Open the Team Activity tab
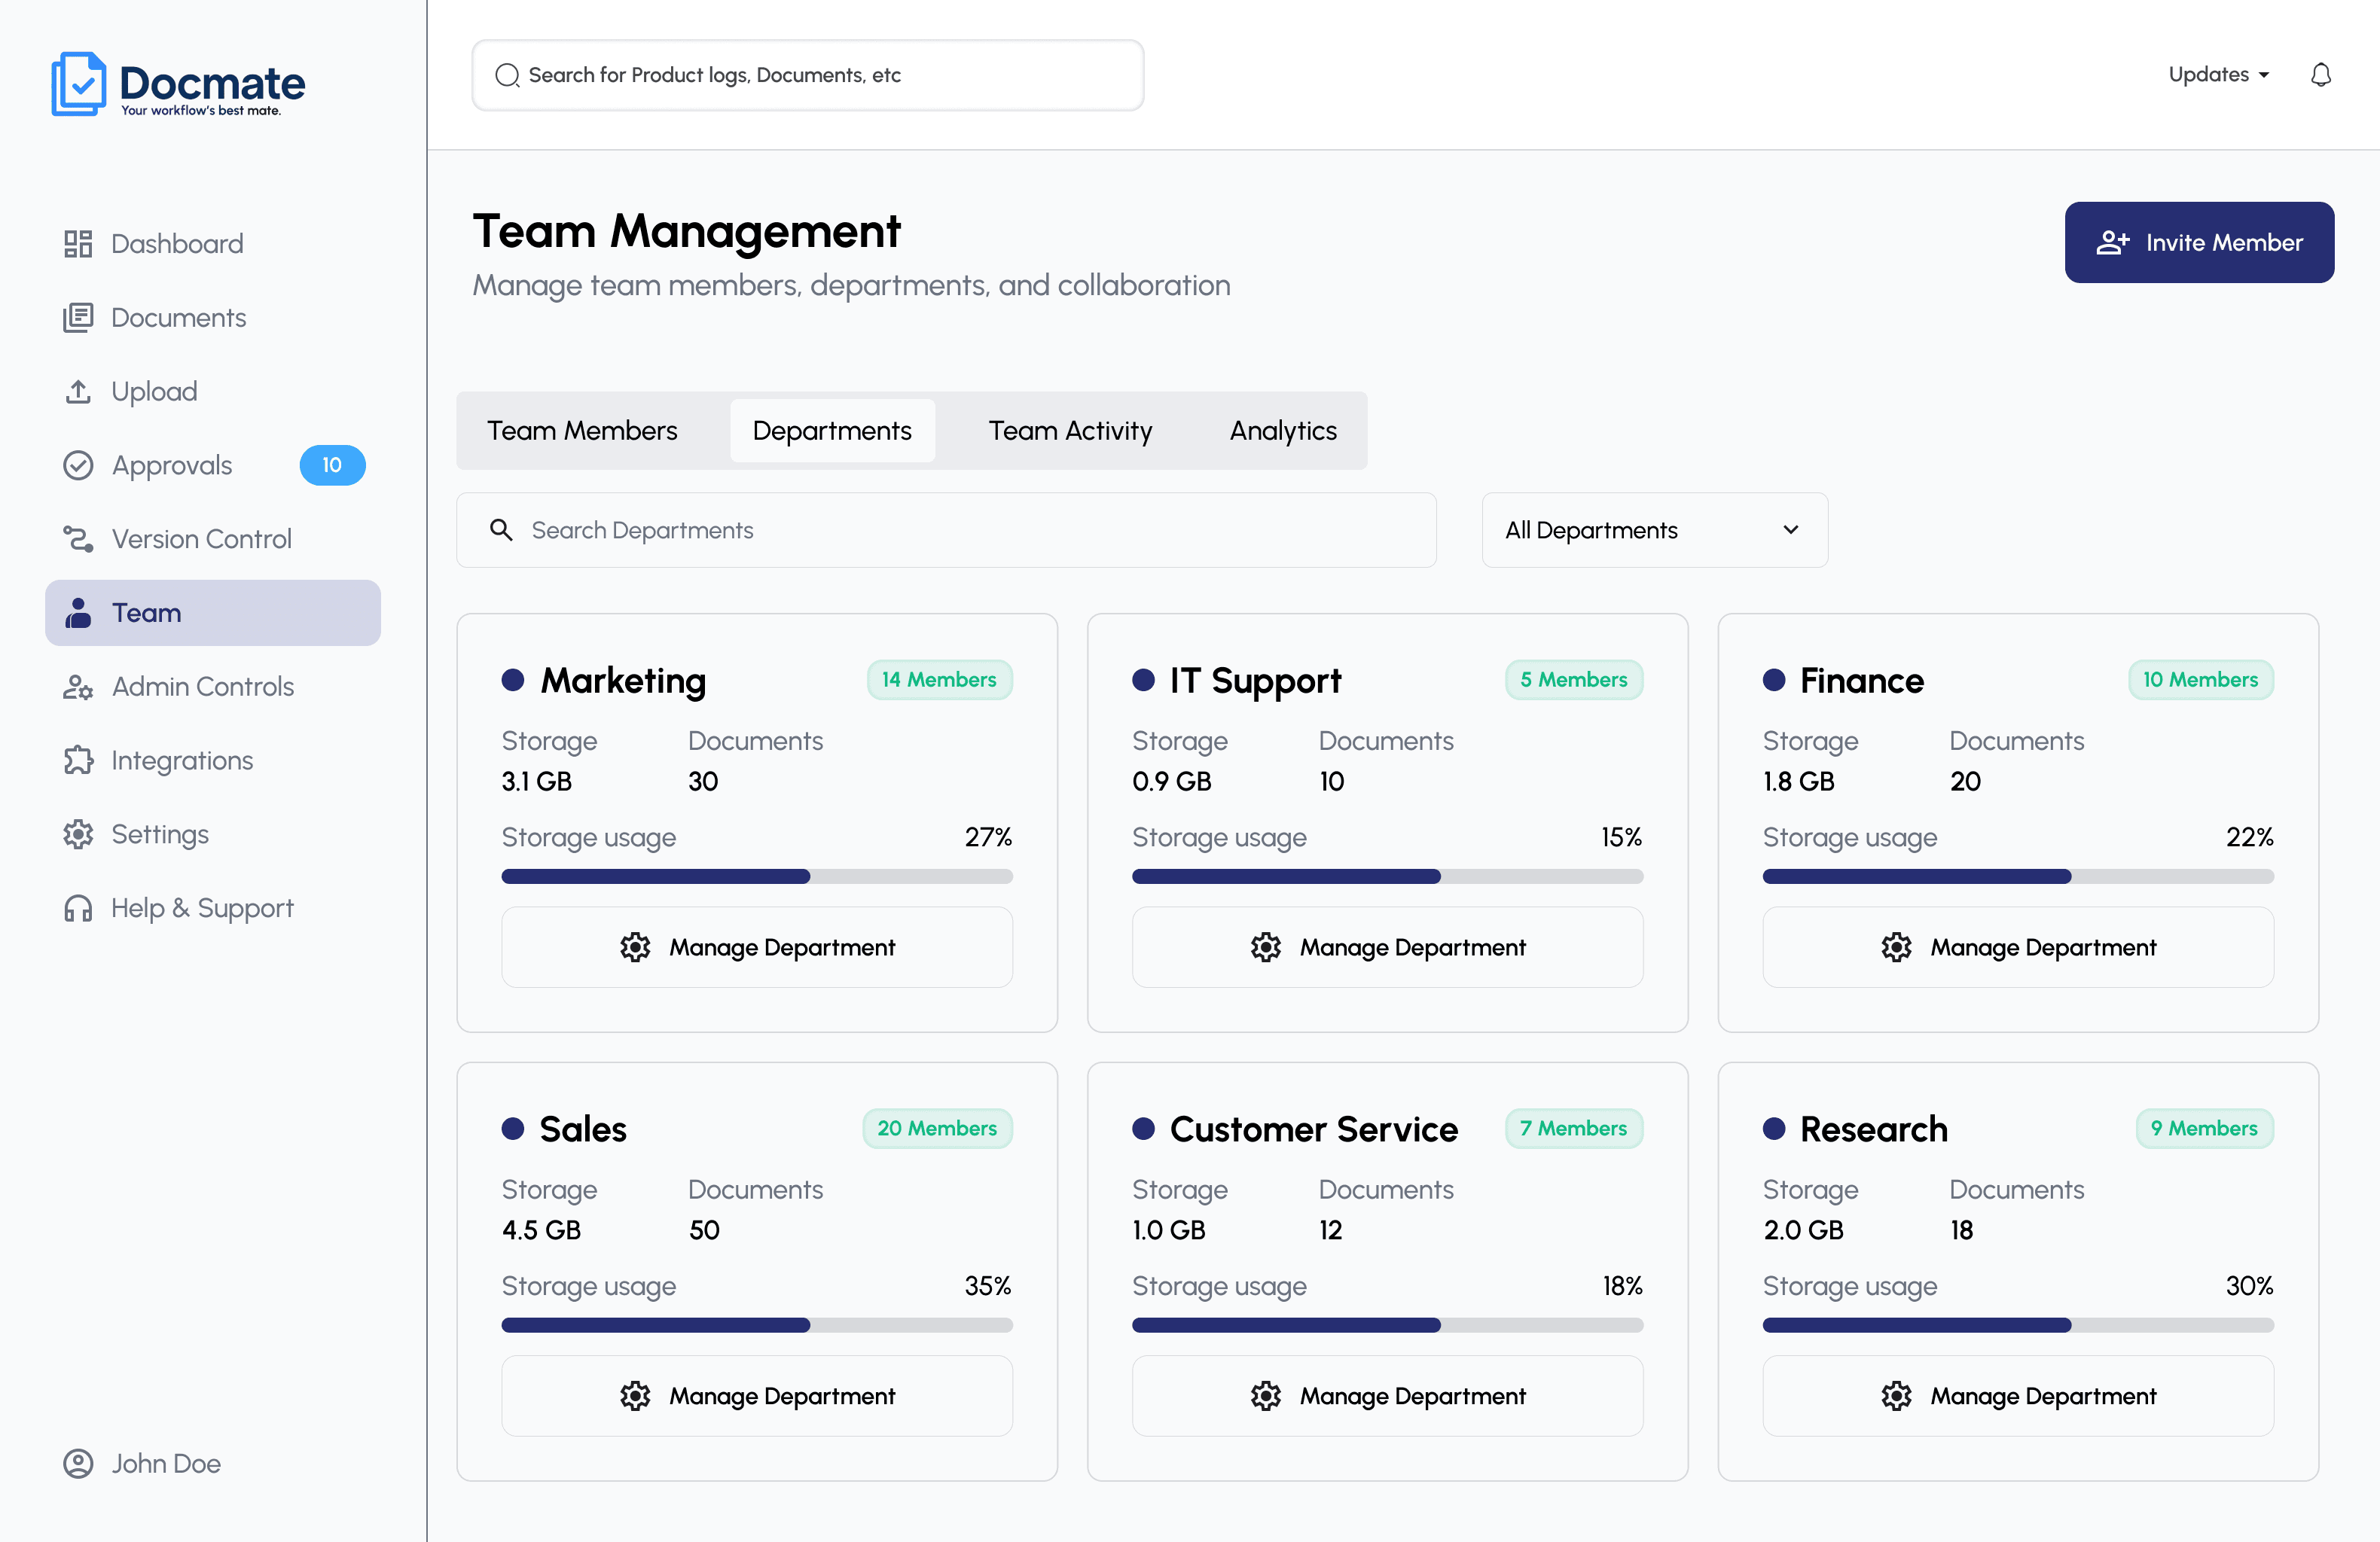2380x1542 pixels. pyautogui.click(x=1070, y=431)
